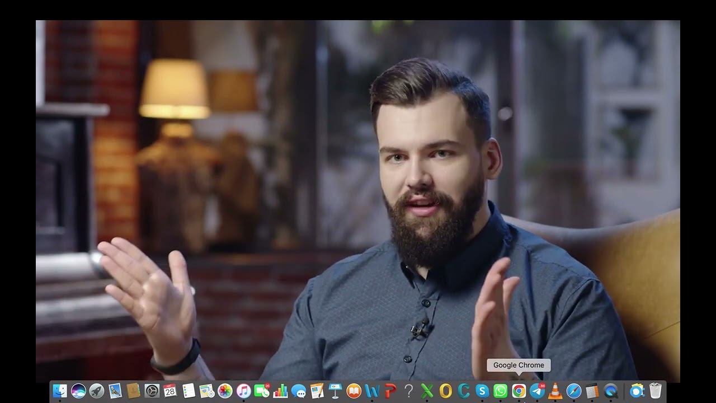
Task: Open Launchpad rocket icon
Action: point(97,391)
